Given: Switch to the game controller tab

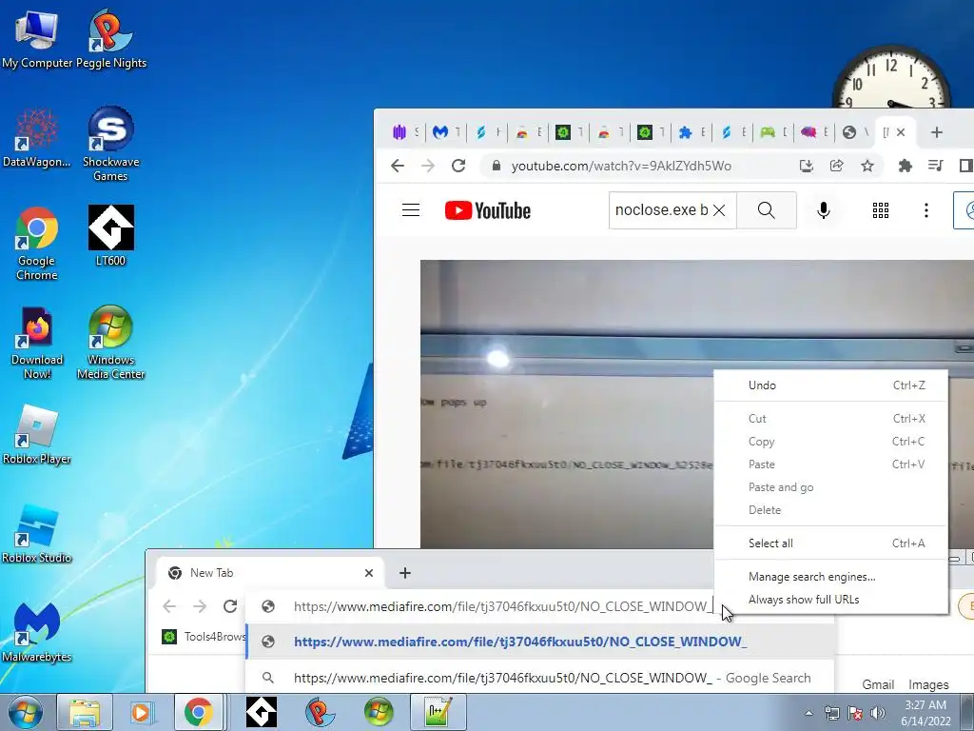Looking at the screenshot, I should (774, 132).
